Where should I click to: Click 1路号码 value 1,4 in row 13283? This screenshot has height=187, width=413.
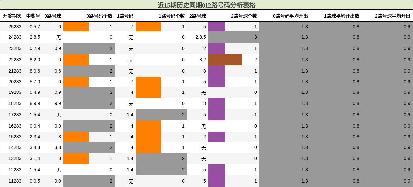tap(130, 158)
